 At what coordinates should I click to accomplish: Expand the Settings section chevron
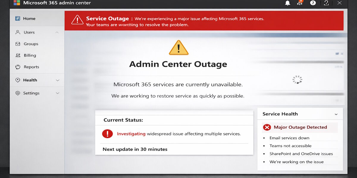point(58,93)
